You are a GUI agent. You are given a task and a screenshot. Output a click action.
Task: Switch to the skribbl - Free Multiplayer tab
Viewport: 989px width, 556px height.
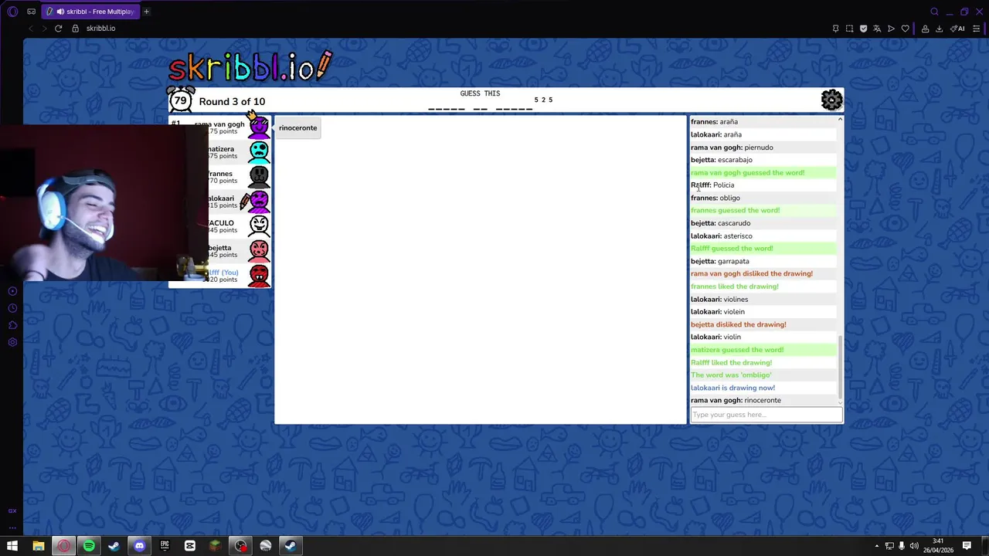90,12
